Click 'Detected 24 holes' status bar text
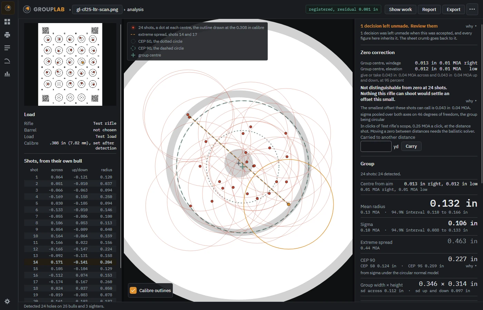The width and height of the screenshot is (483, 310). (64, 306)
